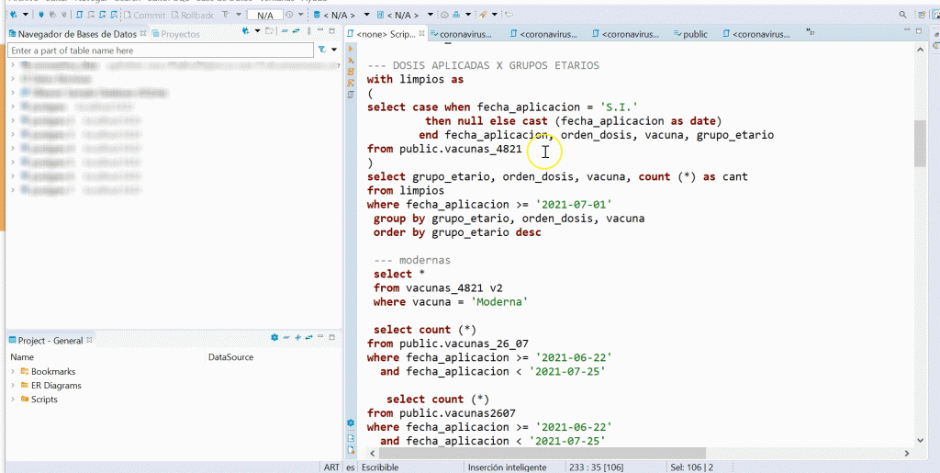This screenshot has width=940, height=473.
Task: Open dropdown arrow beside main New Connection icon
Action: (25, 15)
